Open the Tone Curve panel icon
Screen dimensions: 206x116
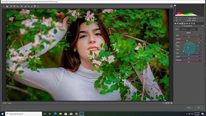(178, 24)
